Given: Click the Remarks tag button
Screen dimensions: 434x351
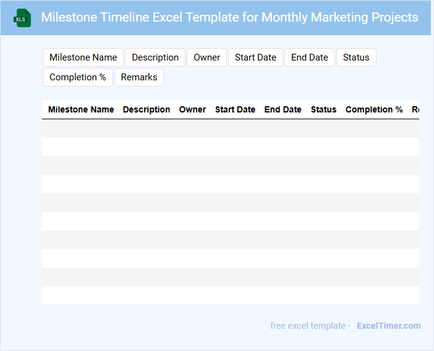Looking at the screenshot, I should click(139, 77).
